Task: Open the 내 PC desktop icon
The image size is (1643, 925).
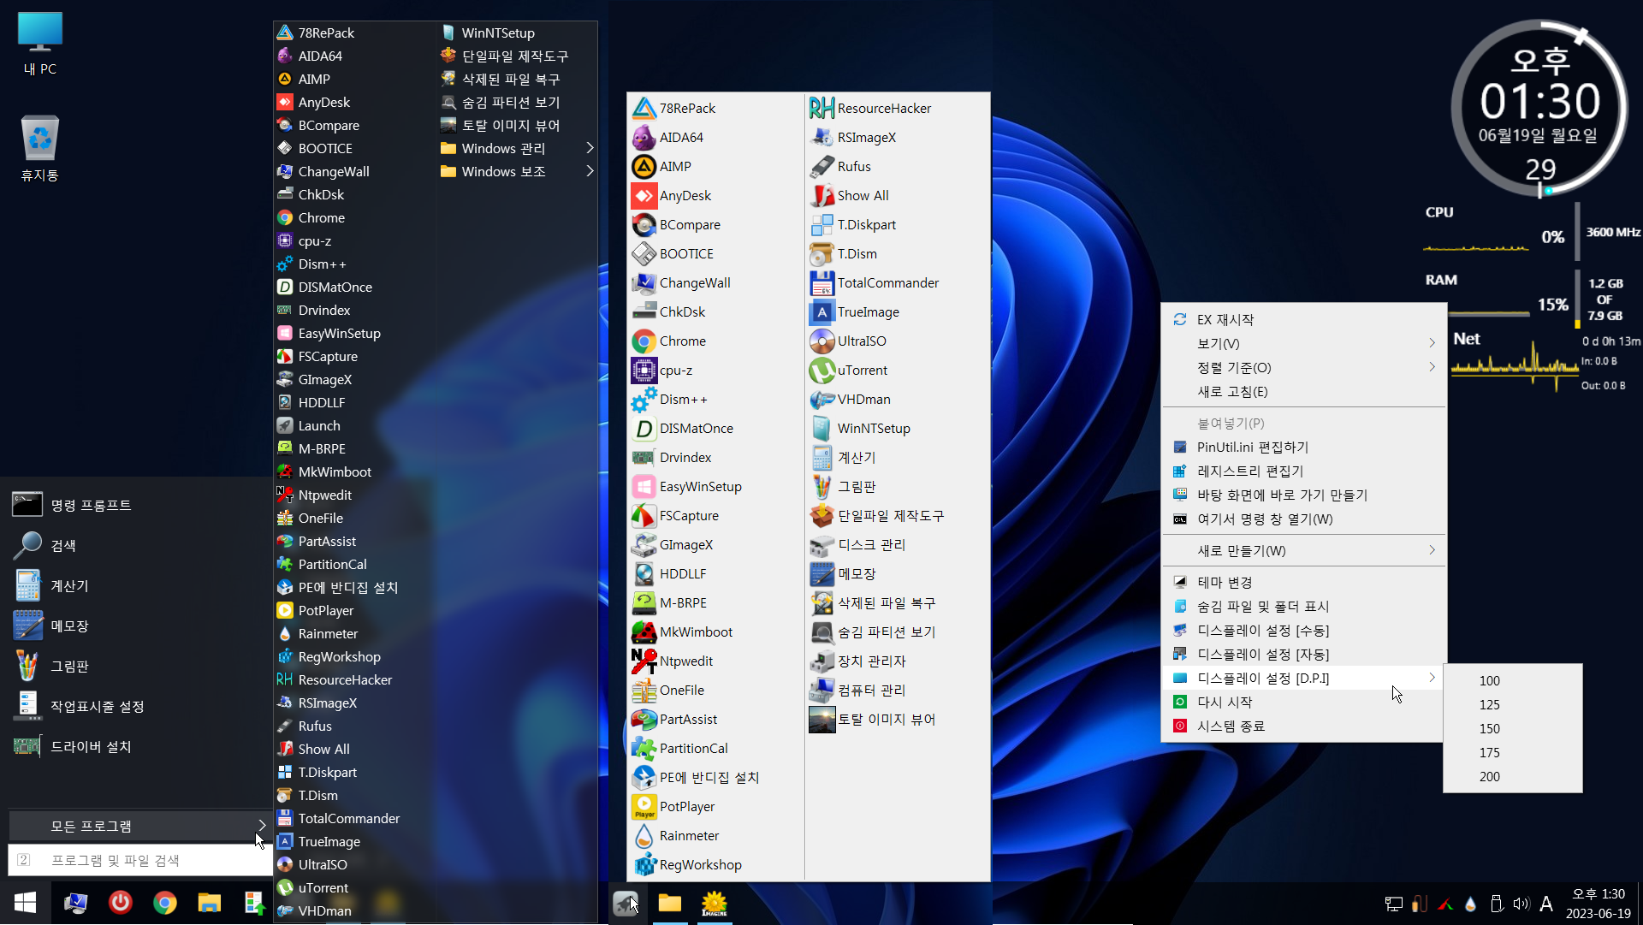Action: (39, 44)
